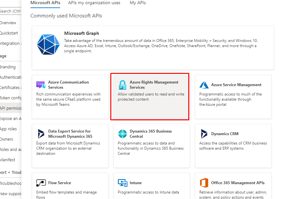Click the Azure Rights Management padlock icon
This screenshot has width=285, height=199.
pos(122,85)
